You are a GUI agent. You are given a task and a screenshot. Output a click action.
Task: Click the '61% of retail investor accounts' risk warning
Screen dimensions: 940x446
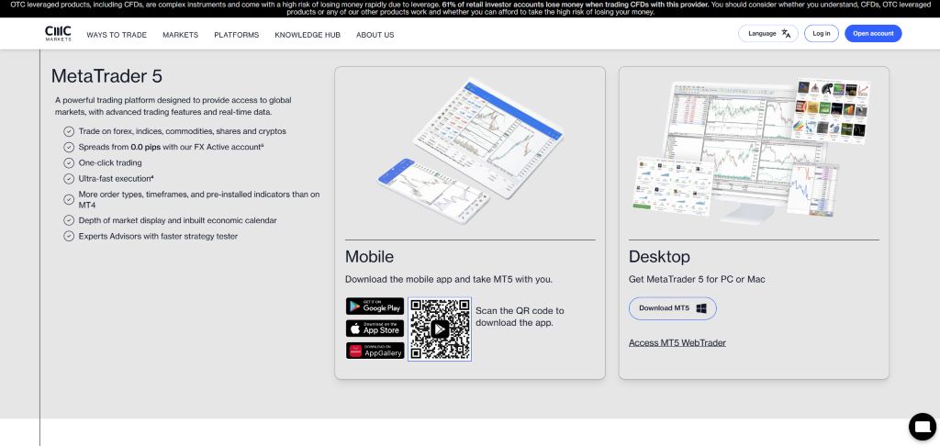(x=576, y=5)
